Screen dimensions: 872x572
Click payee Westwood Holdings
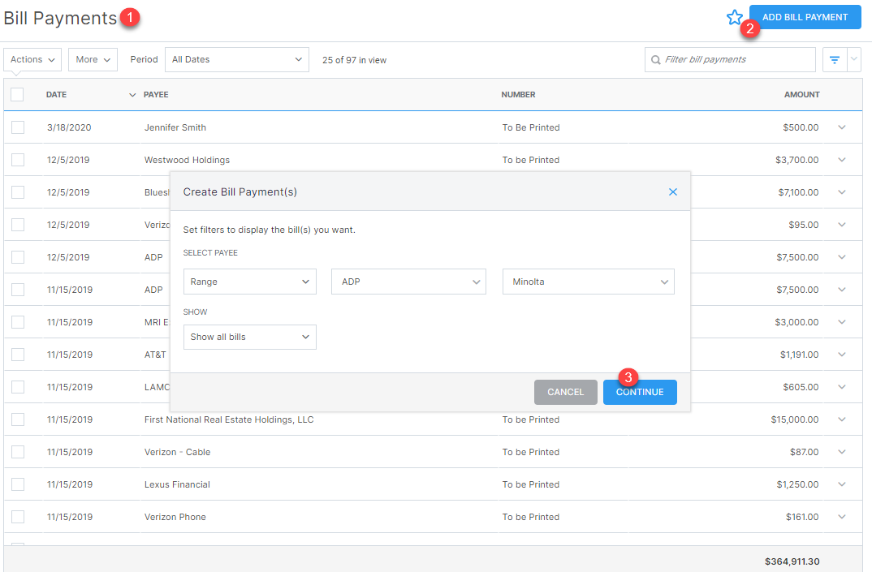187,160
